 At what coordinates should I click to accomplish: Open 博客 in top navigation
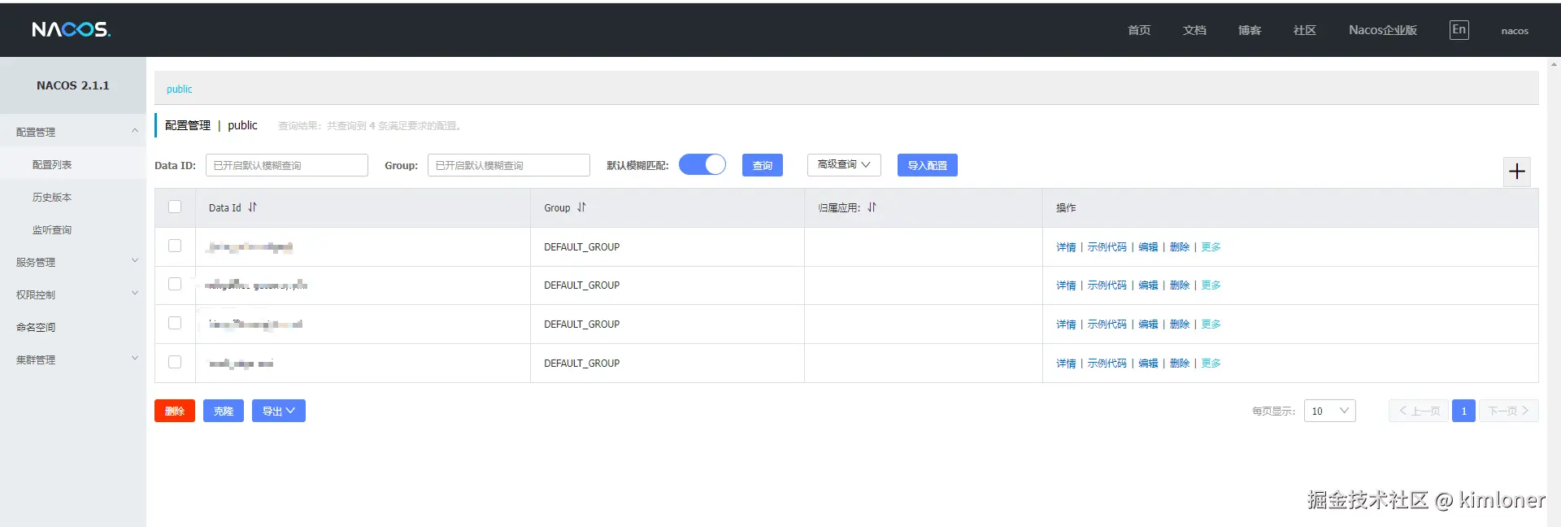(x=1250, y=30)
